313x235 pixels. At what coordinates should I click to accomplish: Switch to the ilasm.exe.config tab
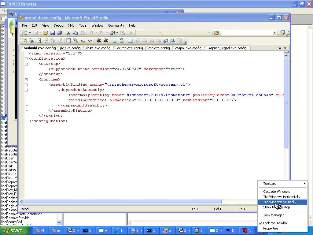[98, 48]
